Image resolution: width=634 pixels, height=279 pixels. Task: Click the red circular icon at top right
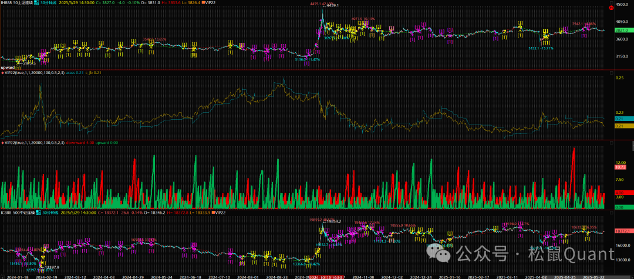click(611, 8)
